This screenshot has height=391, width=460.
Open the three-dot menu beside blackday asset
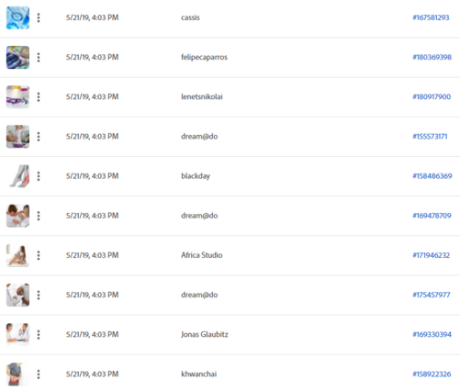coord(39,176)
